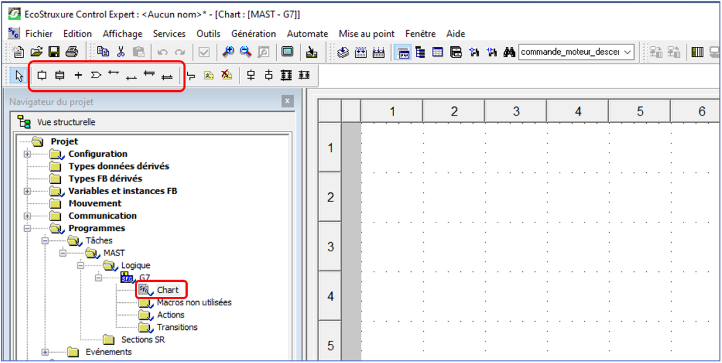Viewport: 722px width, 363px height.
Task: Click the Project browser icon highlighted in blue
Action: (403, 52)
